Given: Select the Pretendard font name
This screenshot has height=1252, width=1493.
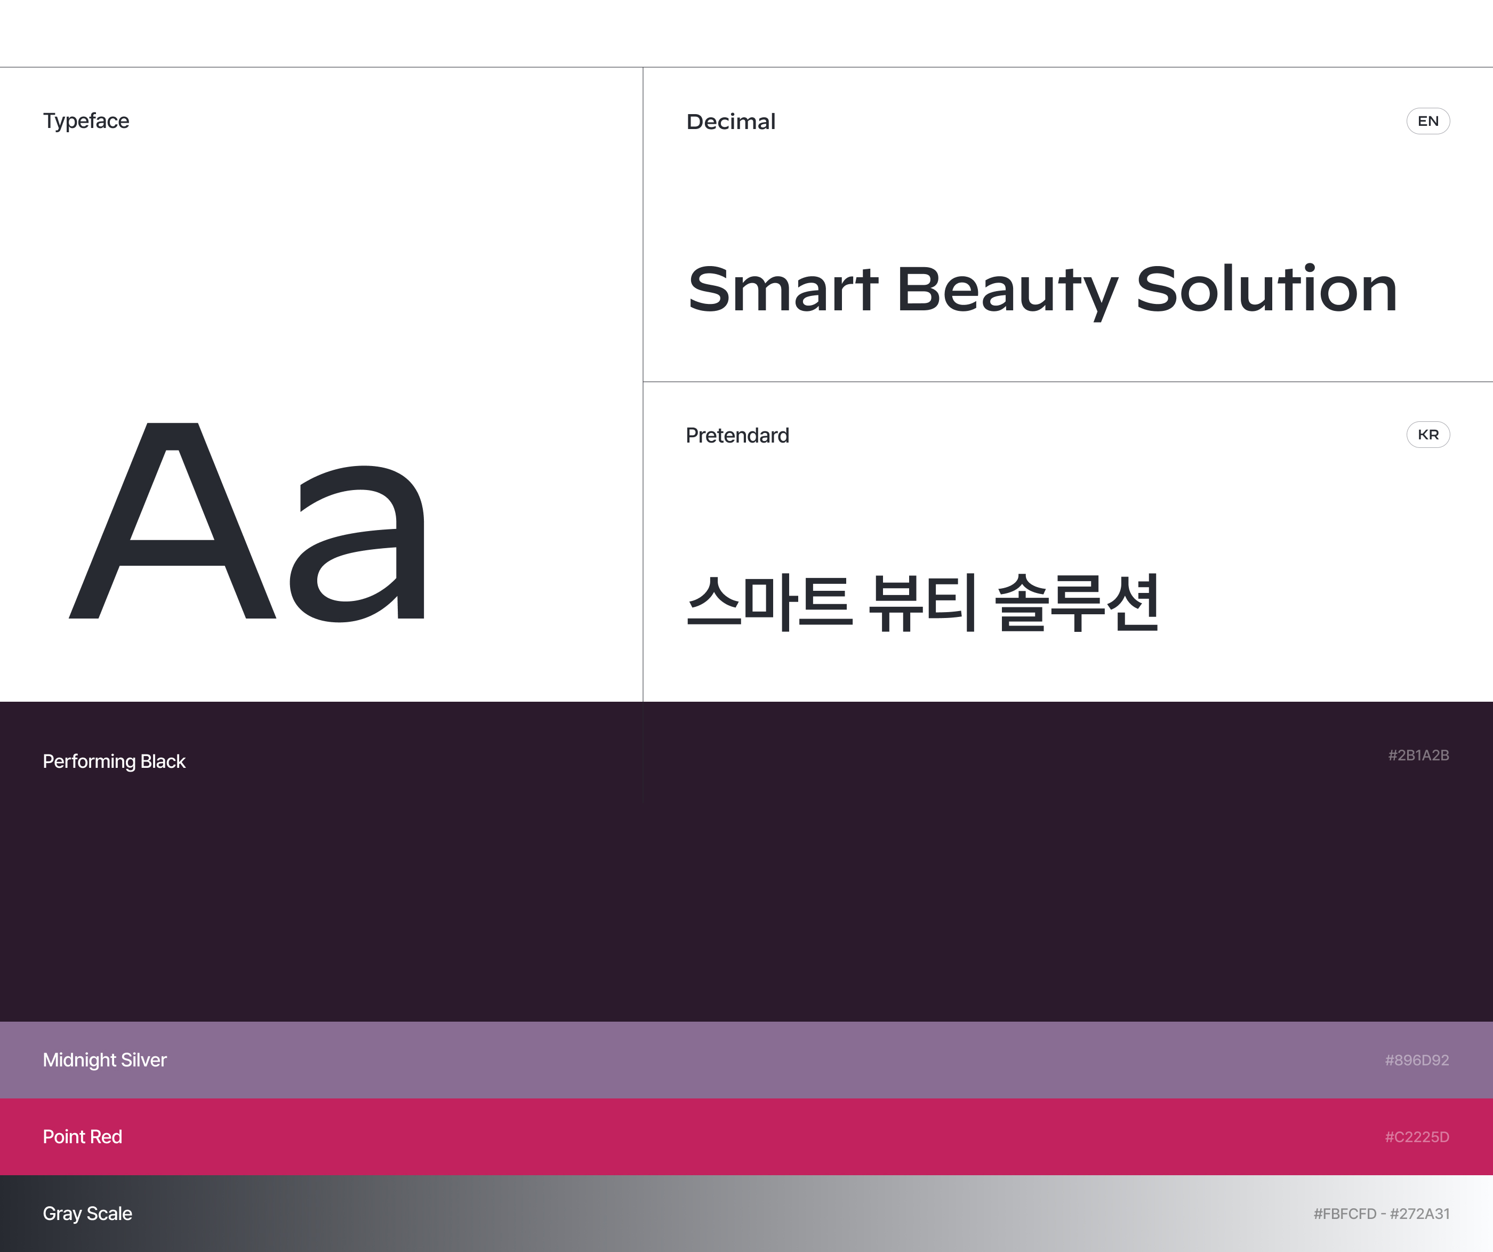Looking at the screenshot, I should 736,435.
